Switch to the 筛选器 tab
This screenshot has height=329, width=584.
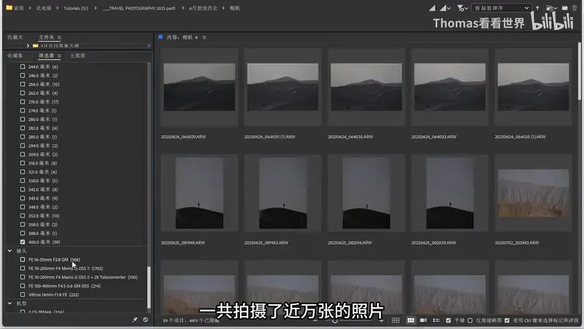tap(47, 56)
